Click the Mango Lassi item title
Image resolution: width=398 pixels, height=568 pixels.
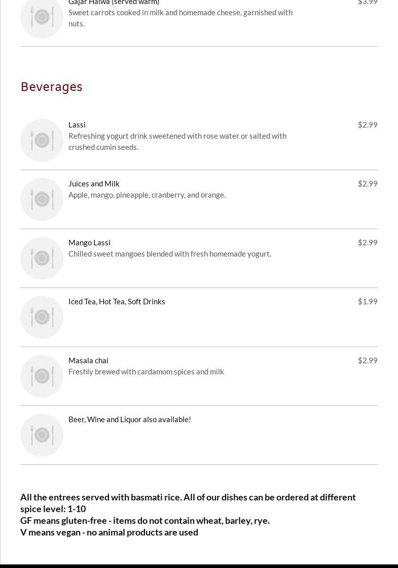point(89,242)
